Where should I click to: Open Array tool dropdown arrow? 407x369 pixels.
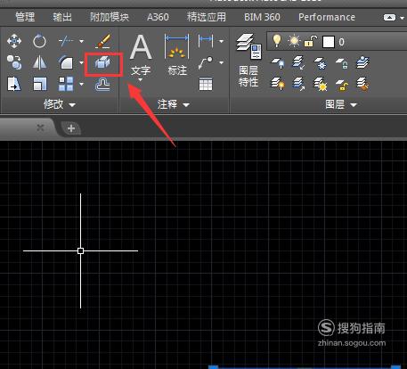[x=81, y=84]
